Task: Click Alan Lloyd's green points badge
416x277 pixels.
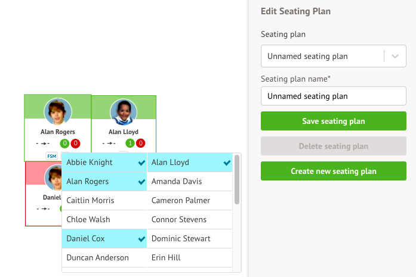Action: [x=130, y=143]
